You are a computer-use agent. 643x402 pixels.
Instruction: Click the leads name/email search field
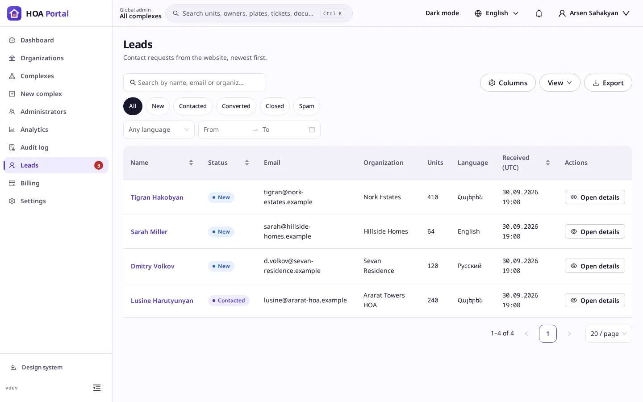(x=195, y=83)
